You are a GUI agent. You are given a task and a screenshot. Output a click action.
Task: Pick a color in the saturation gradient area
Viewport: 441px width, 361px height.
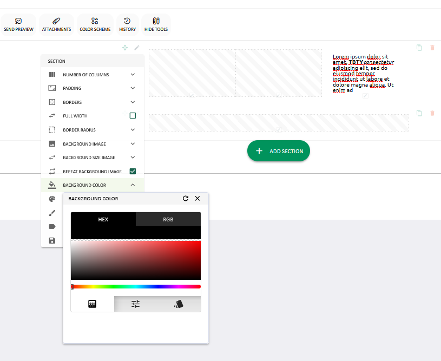(136, 260)
